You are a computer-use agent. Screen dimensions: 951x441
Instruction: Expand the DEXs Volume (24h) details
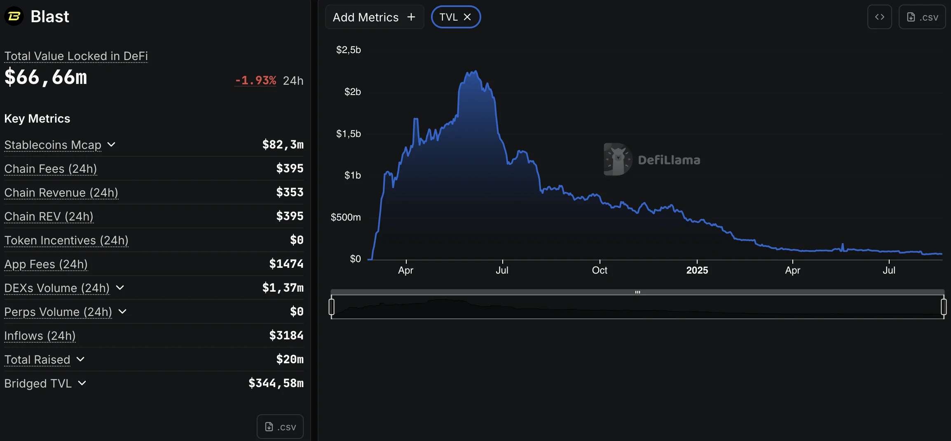pos(120,288)
